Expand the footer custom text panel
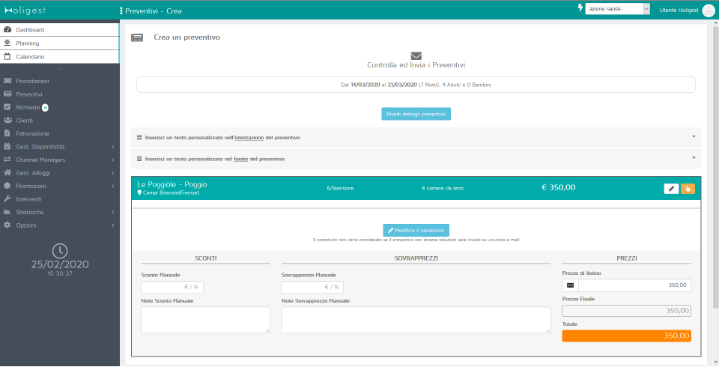Image resolution: width=719 pixels, height=367 pixels. 416,159
